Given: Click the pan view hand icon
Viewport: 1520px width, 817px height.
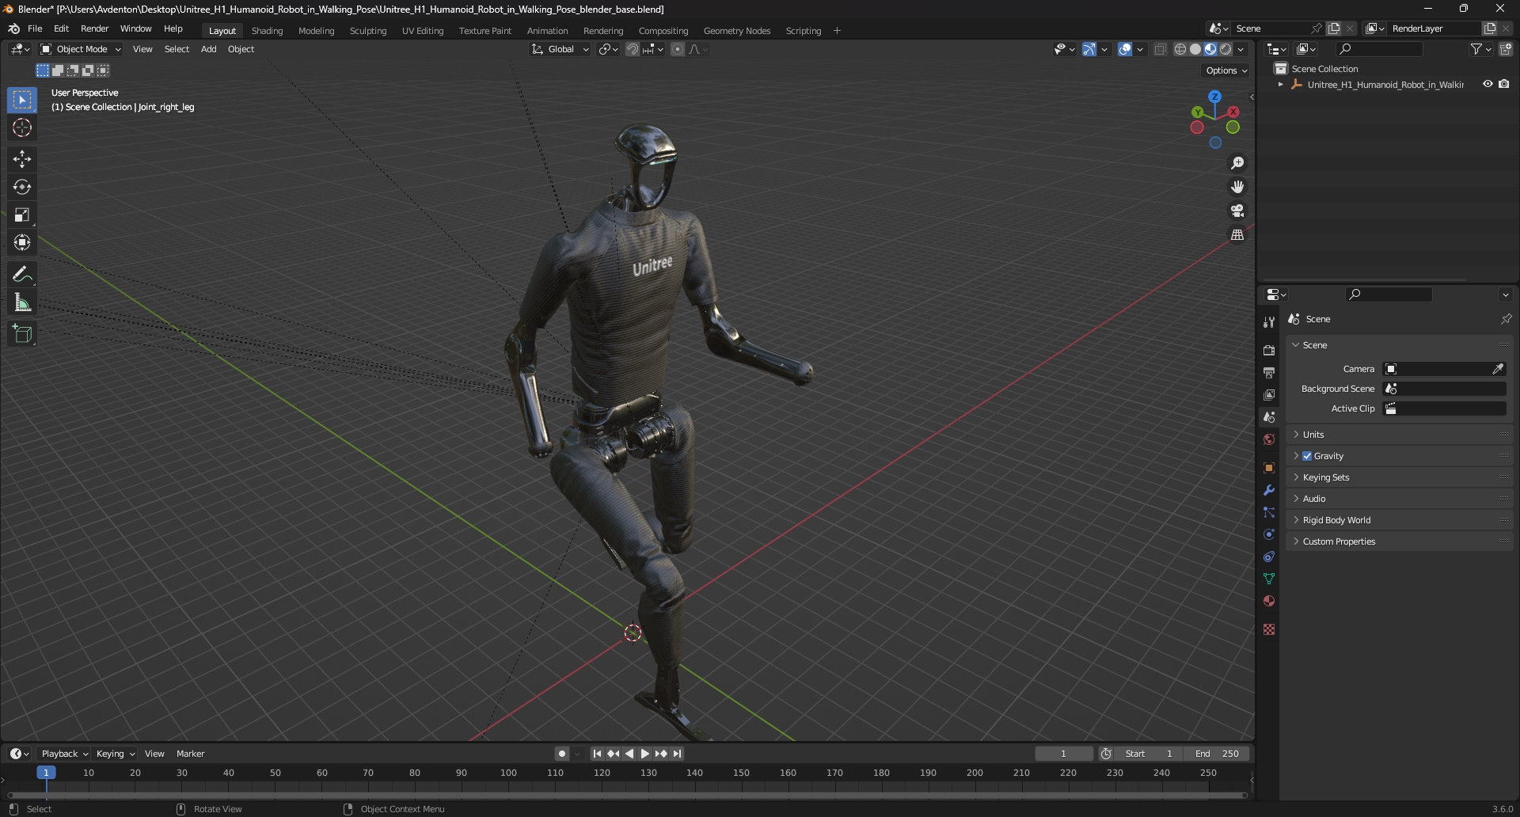Looking at the screenshot, I should [1237, 187].
